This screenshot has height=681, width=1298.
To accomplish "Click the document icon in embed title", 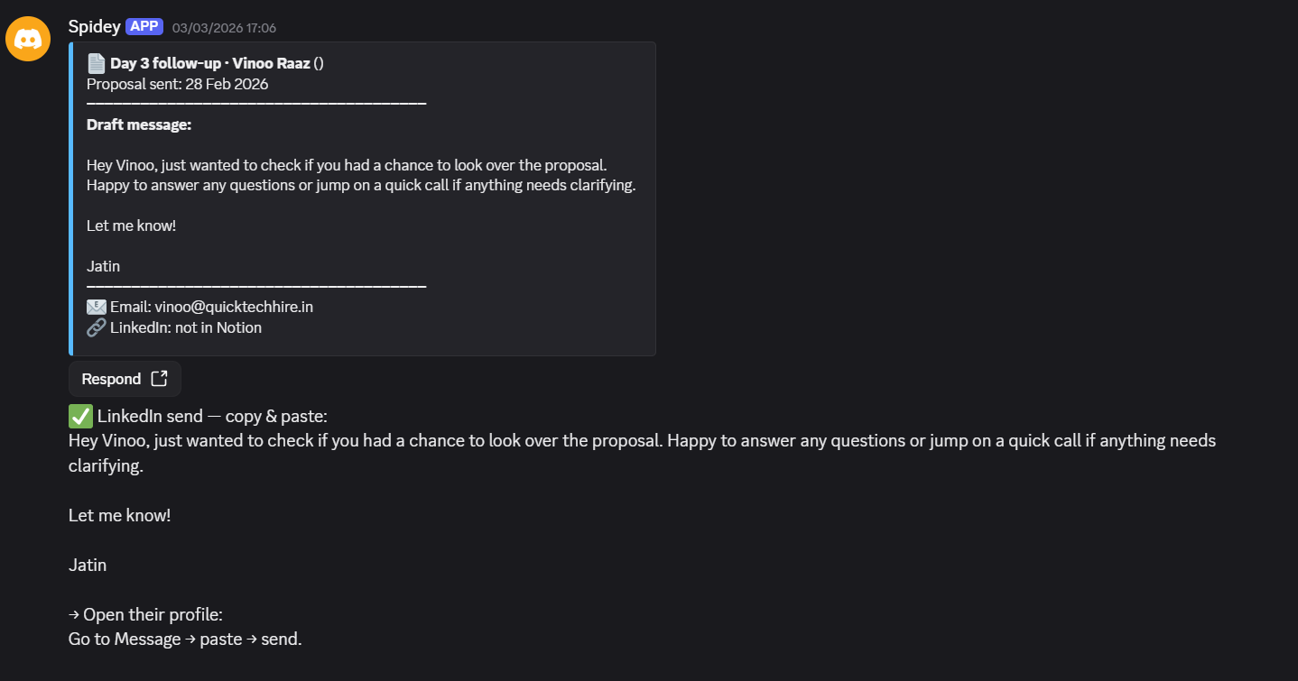I will (x=97, y=63).
